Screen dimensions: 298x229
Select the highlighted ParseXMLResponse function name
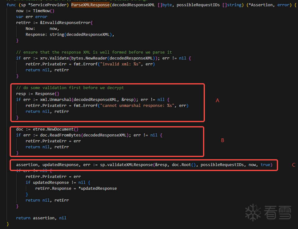91,5
